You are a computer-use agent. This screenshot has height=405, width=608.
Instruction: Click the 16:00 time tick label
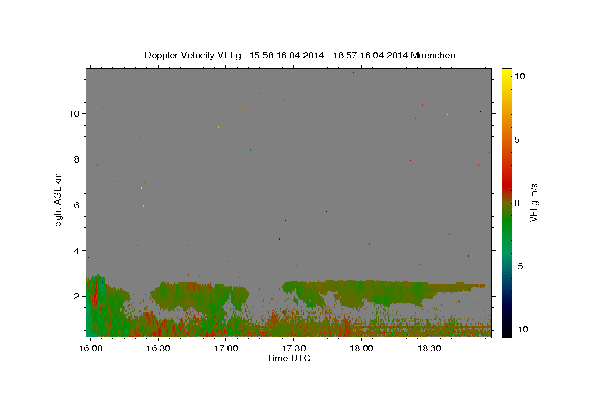coord(91,348)
